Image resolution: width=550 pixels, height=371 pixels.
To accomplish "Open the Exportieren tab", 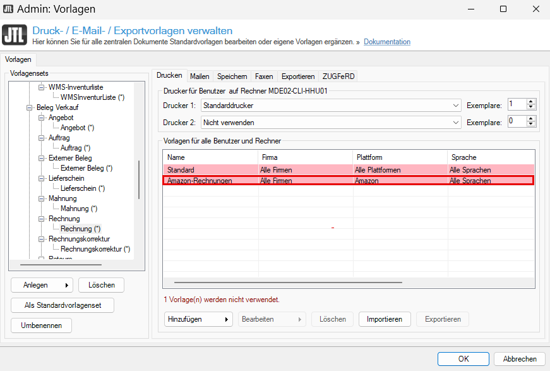I will click(x=298, y=76).
